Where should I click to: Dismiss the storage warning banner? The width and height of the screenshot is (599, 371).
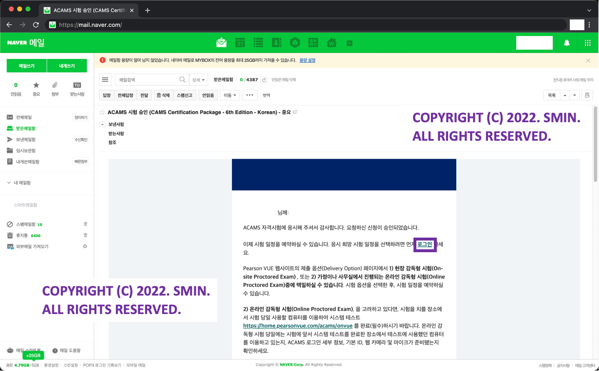(x=588, y=60)
